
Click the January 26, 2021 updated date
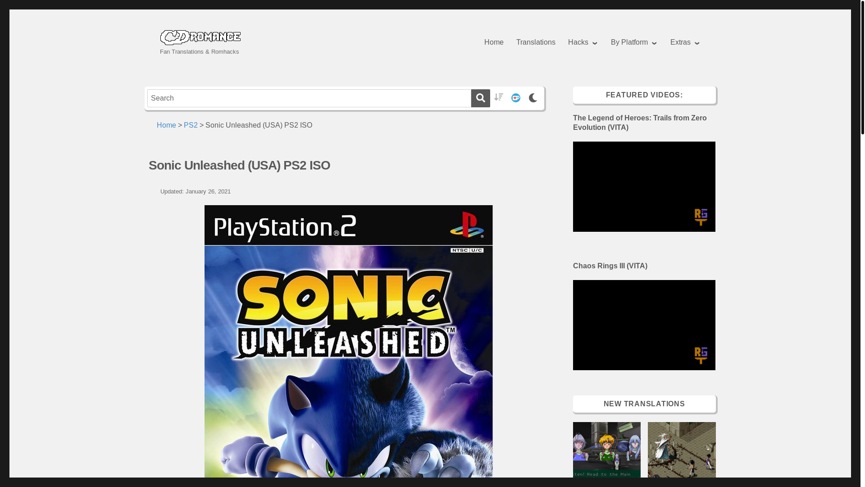[208, 192]
